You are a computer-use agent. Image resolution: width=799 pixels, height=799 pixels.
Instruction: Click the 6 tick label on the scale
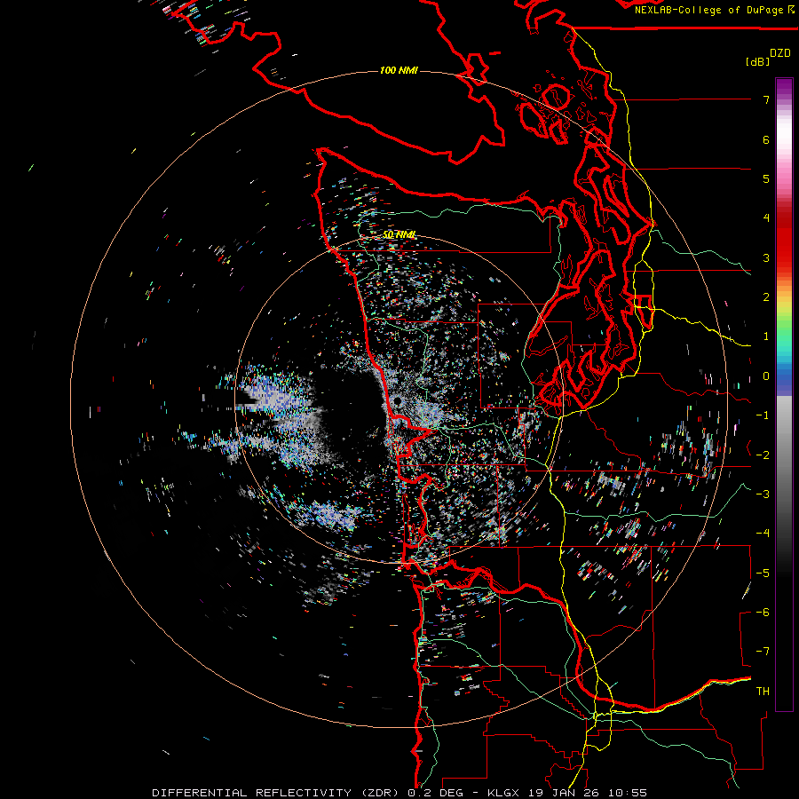(766, 139)
